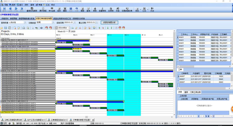Open the 窗口 menu
Screen dimensions: 233x126
(20, 5)
